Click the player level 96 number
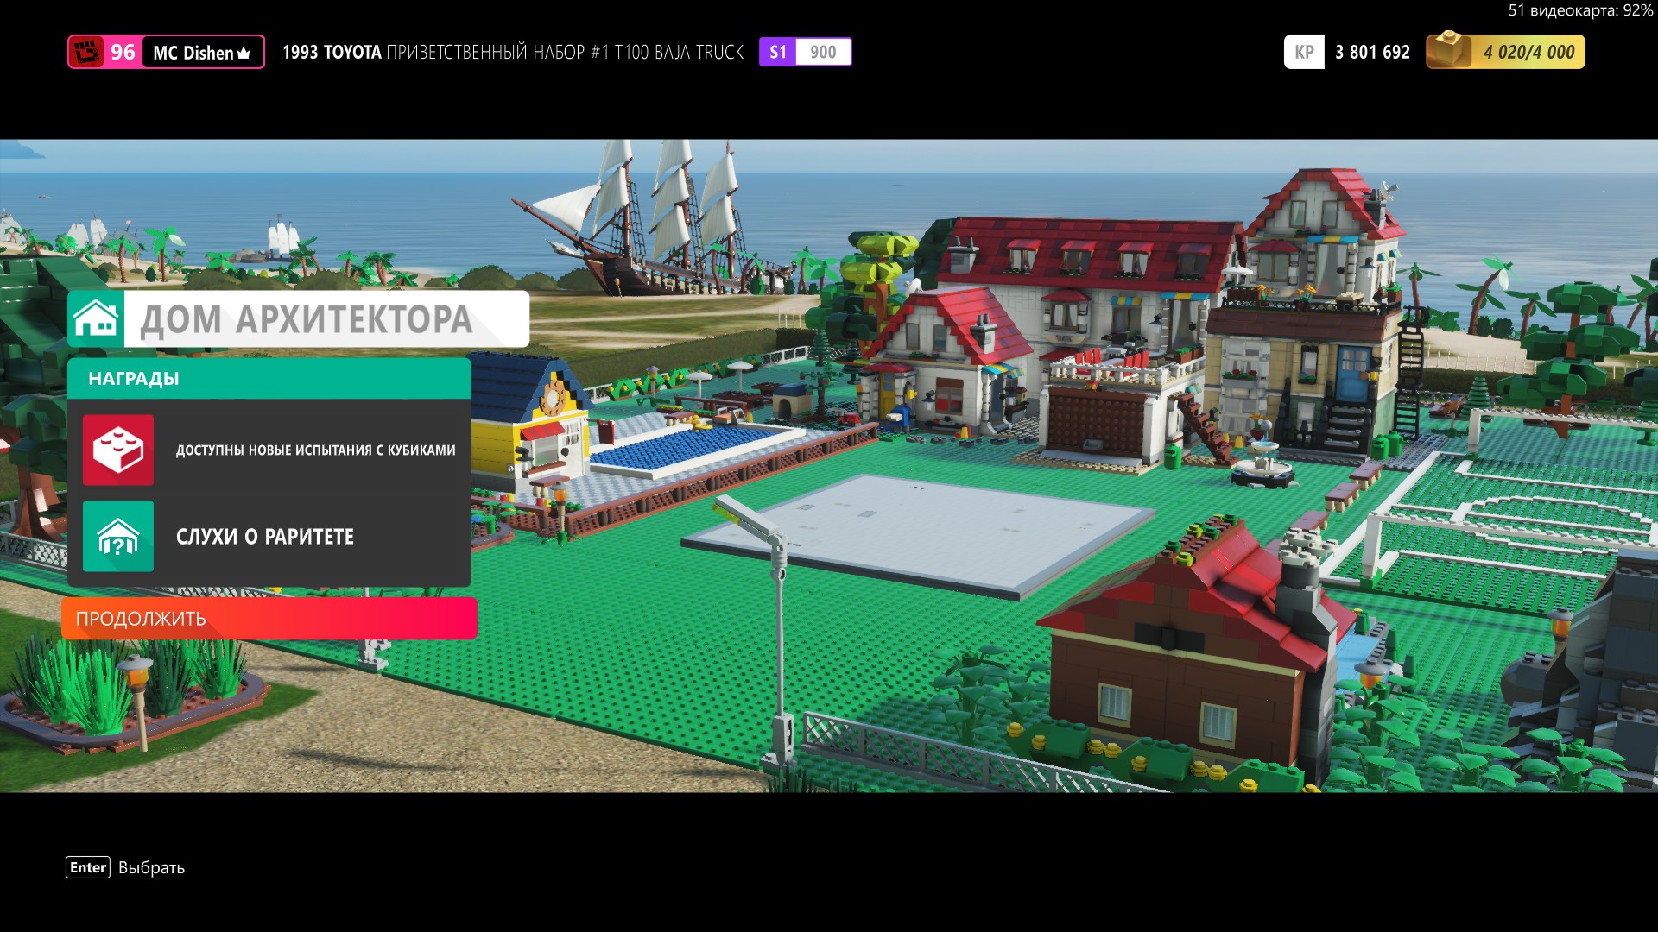1658x932 pixels. pos(123,53)
